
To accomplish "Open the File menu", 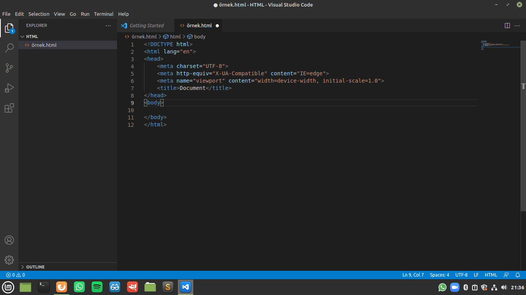I will [x=6, y=14].
